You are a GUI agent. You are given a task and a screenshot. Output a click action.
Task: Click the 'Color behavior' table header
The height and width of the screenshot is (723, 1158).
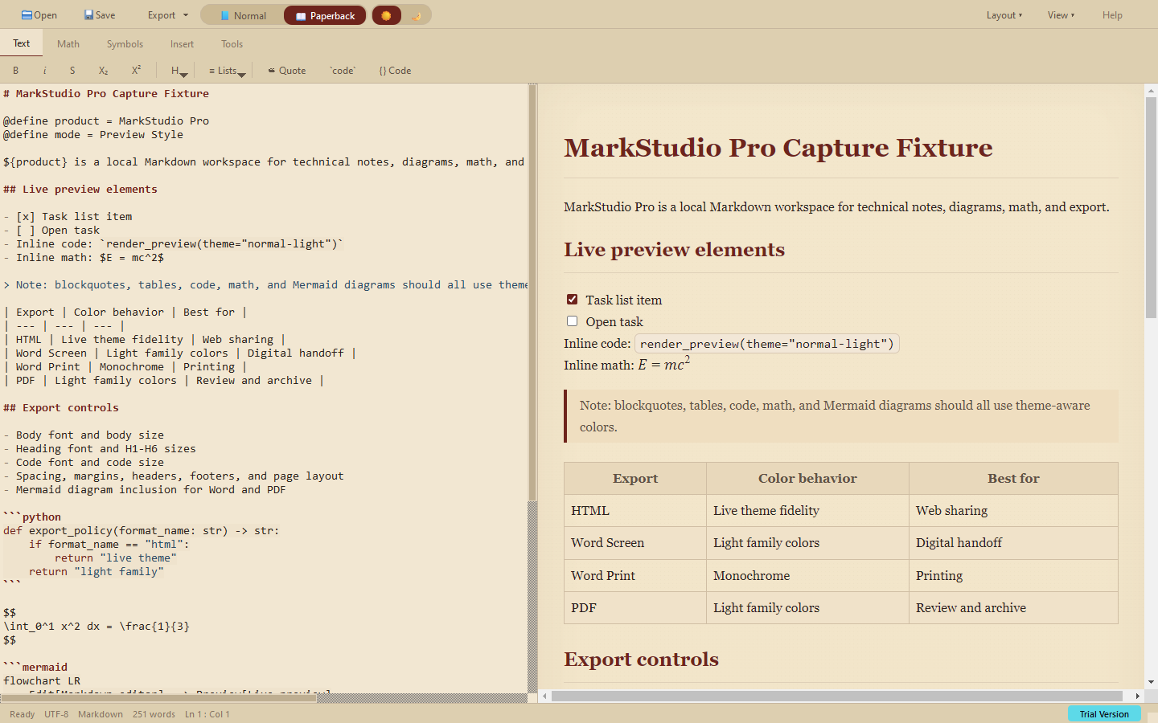coord(807,479)
